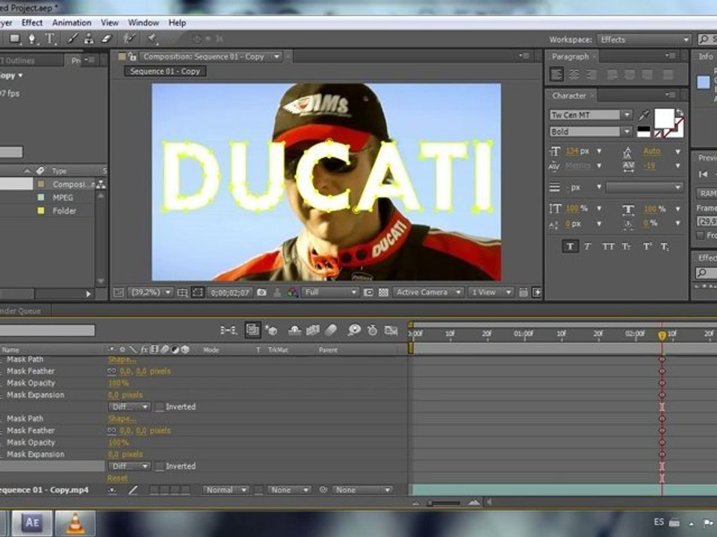The width and height of the screenshot is (717, 537).
Task: Click the timeline search input field
Action: [48, 330]
